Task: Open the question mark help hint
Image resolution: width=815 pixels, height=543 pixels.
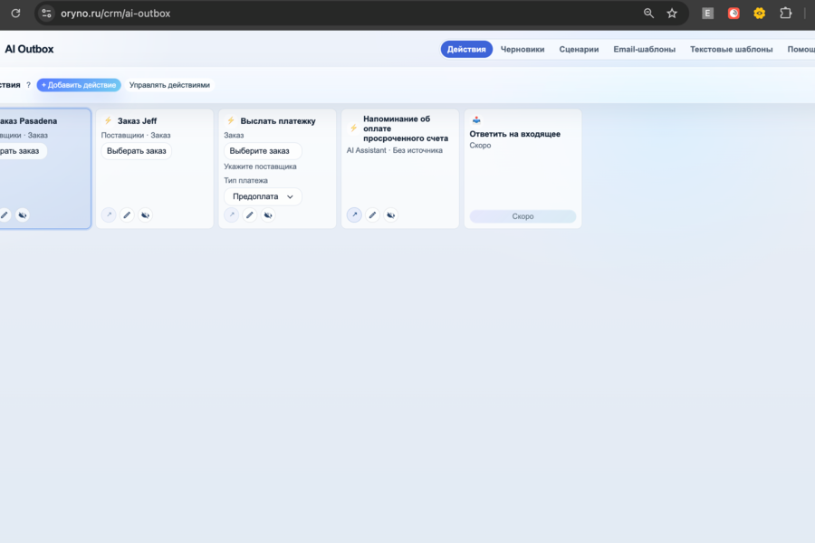Action: pyautogui.click(x=29, y=85)
